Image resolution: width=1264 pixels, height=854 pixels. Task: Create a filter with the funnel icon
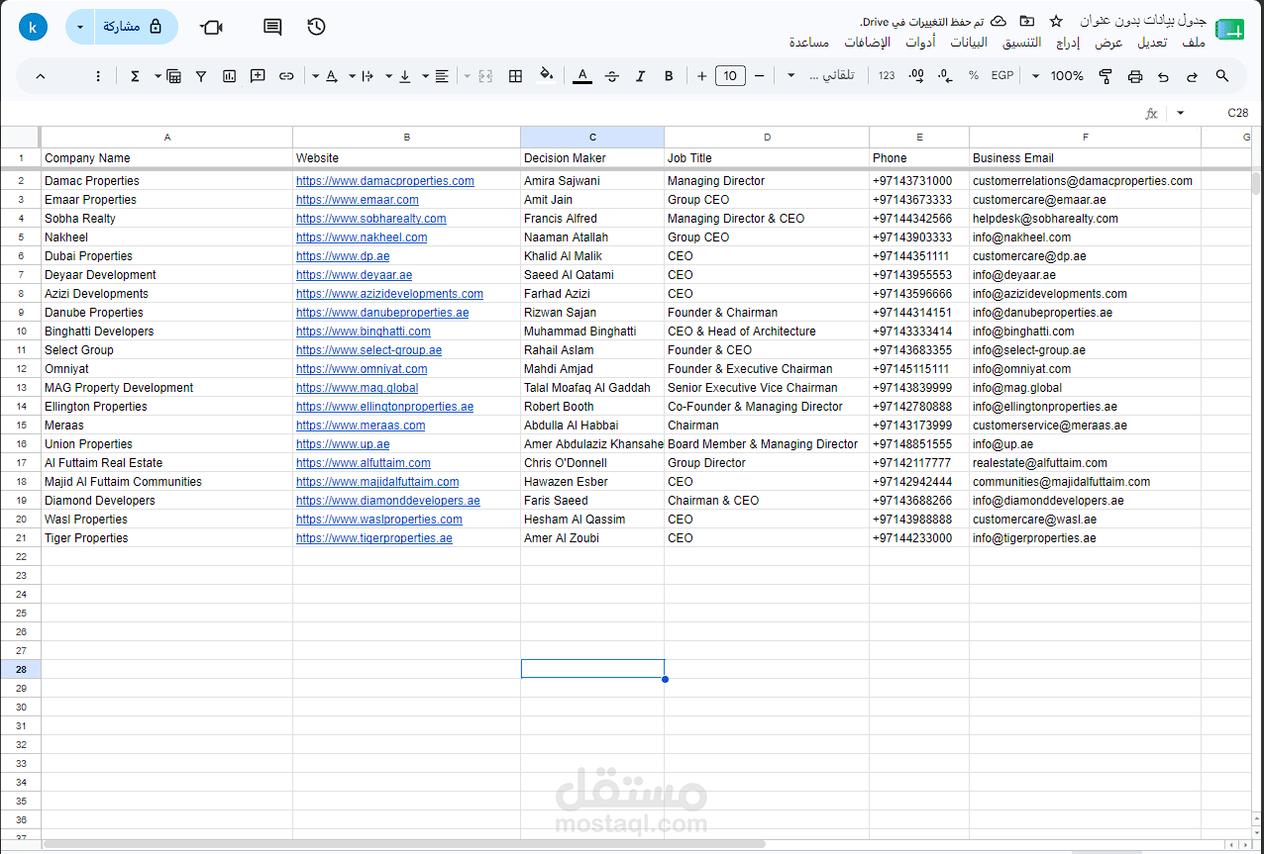tap(201, 76)
